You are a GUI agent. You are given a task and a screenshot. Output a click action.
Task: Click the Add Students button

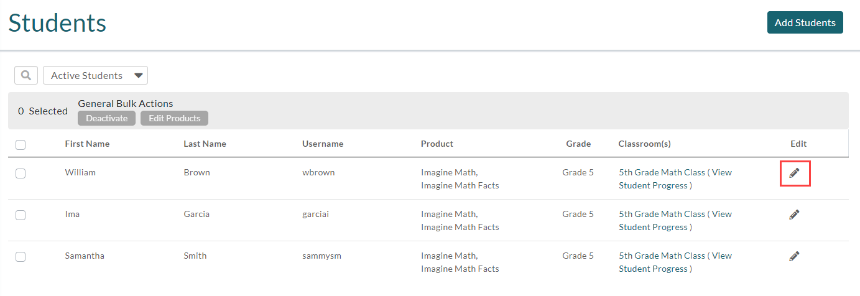(805, 22)
